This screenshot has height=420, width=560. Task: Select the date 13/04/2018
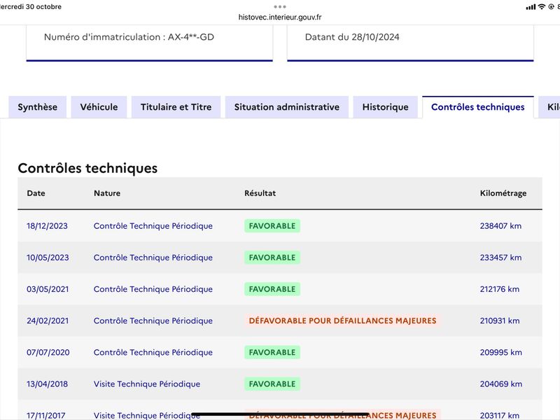click(47, 384)
